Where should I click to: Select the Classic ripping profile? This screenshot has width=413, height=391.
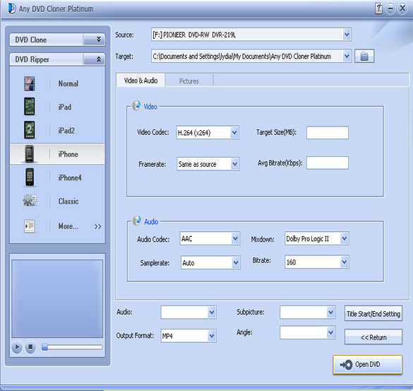point(57,201)
